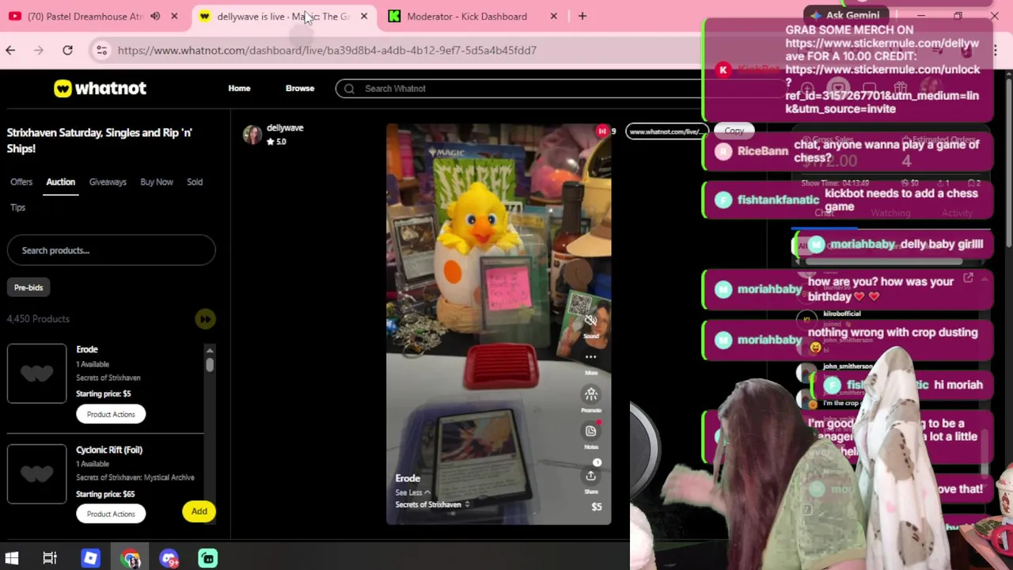Select the Buy Now tab
Screen dimensions: 1013x570
(157, 182)
